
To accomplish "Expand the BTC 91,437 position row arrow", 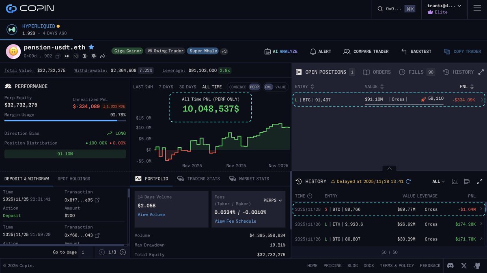I will [482, 100].
